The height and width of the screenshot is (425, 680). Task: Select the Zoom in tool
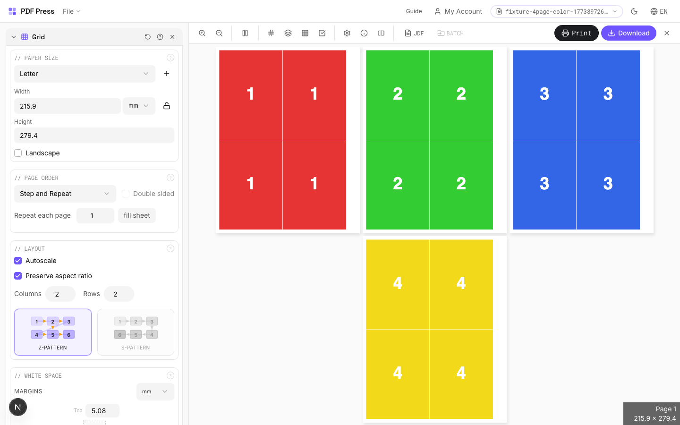coord(202,33)
